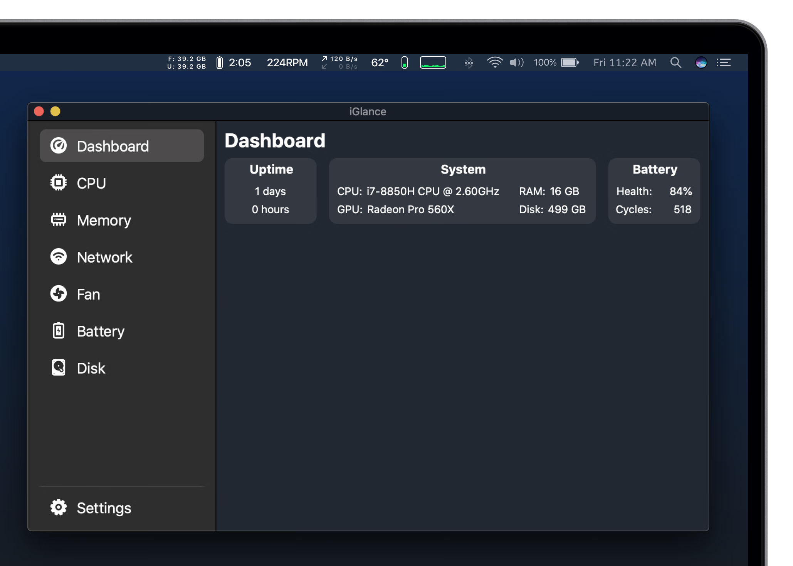The height and width of the screenshot is (566, 793).
Task: Click the Battery card heading
Action: [x=655, y=169]
